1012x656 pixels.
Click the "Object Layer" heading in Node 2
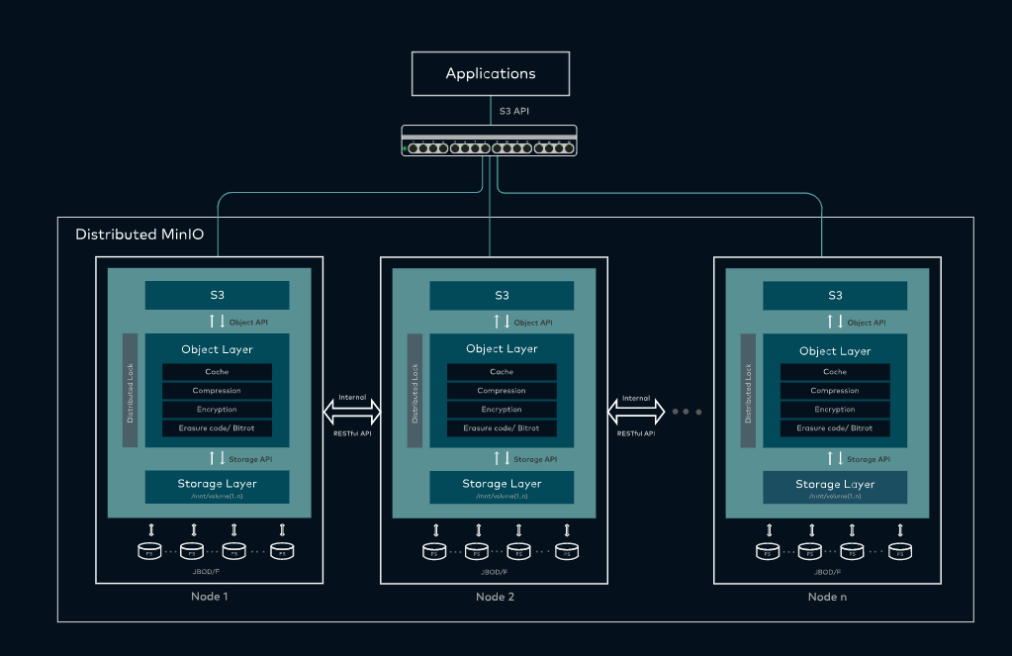(x=502, y=349)
